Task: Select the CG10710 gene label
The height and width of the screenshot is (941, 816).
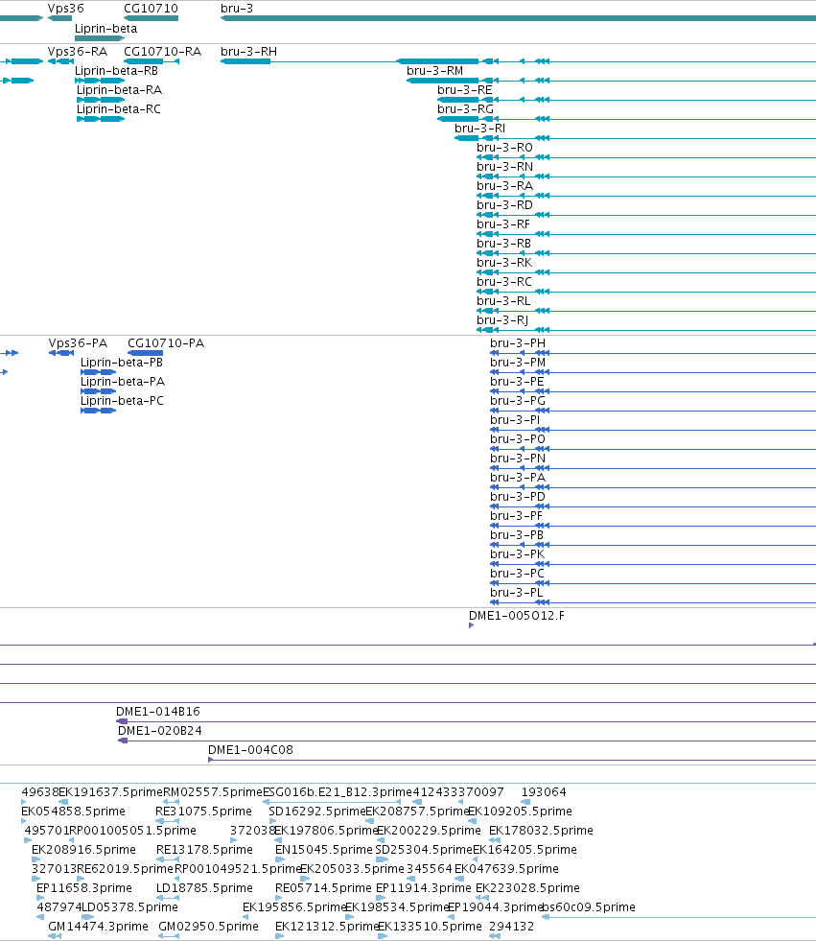Action: (x=151, y=9)
